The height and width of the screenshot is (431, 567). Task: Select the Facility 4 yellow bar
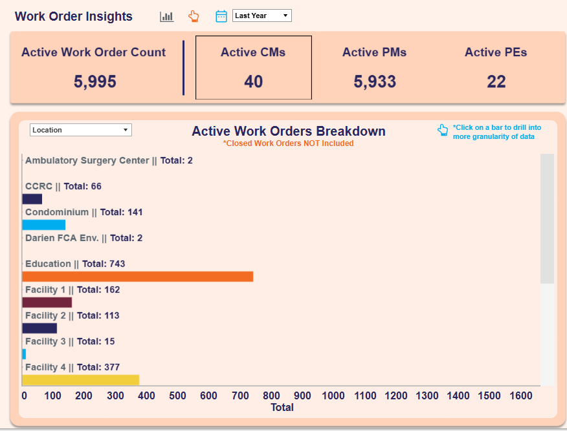pos(82,379)
